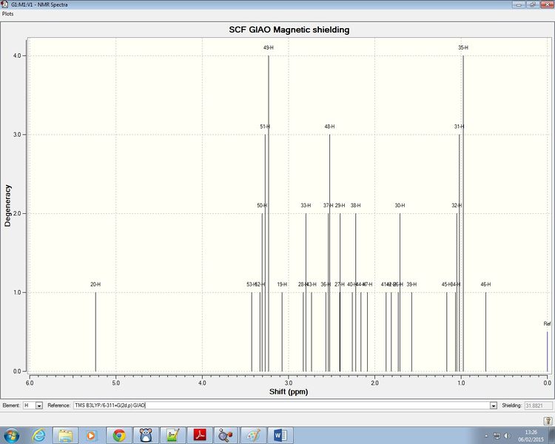The image size is (555, 444).
Task: Select the 35-H peak label
Action: pyautogui.click(x=463, y=47)
